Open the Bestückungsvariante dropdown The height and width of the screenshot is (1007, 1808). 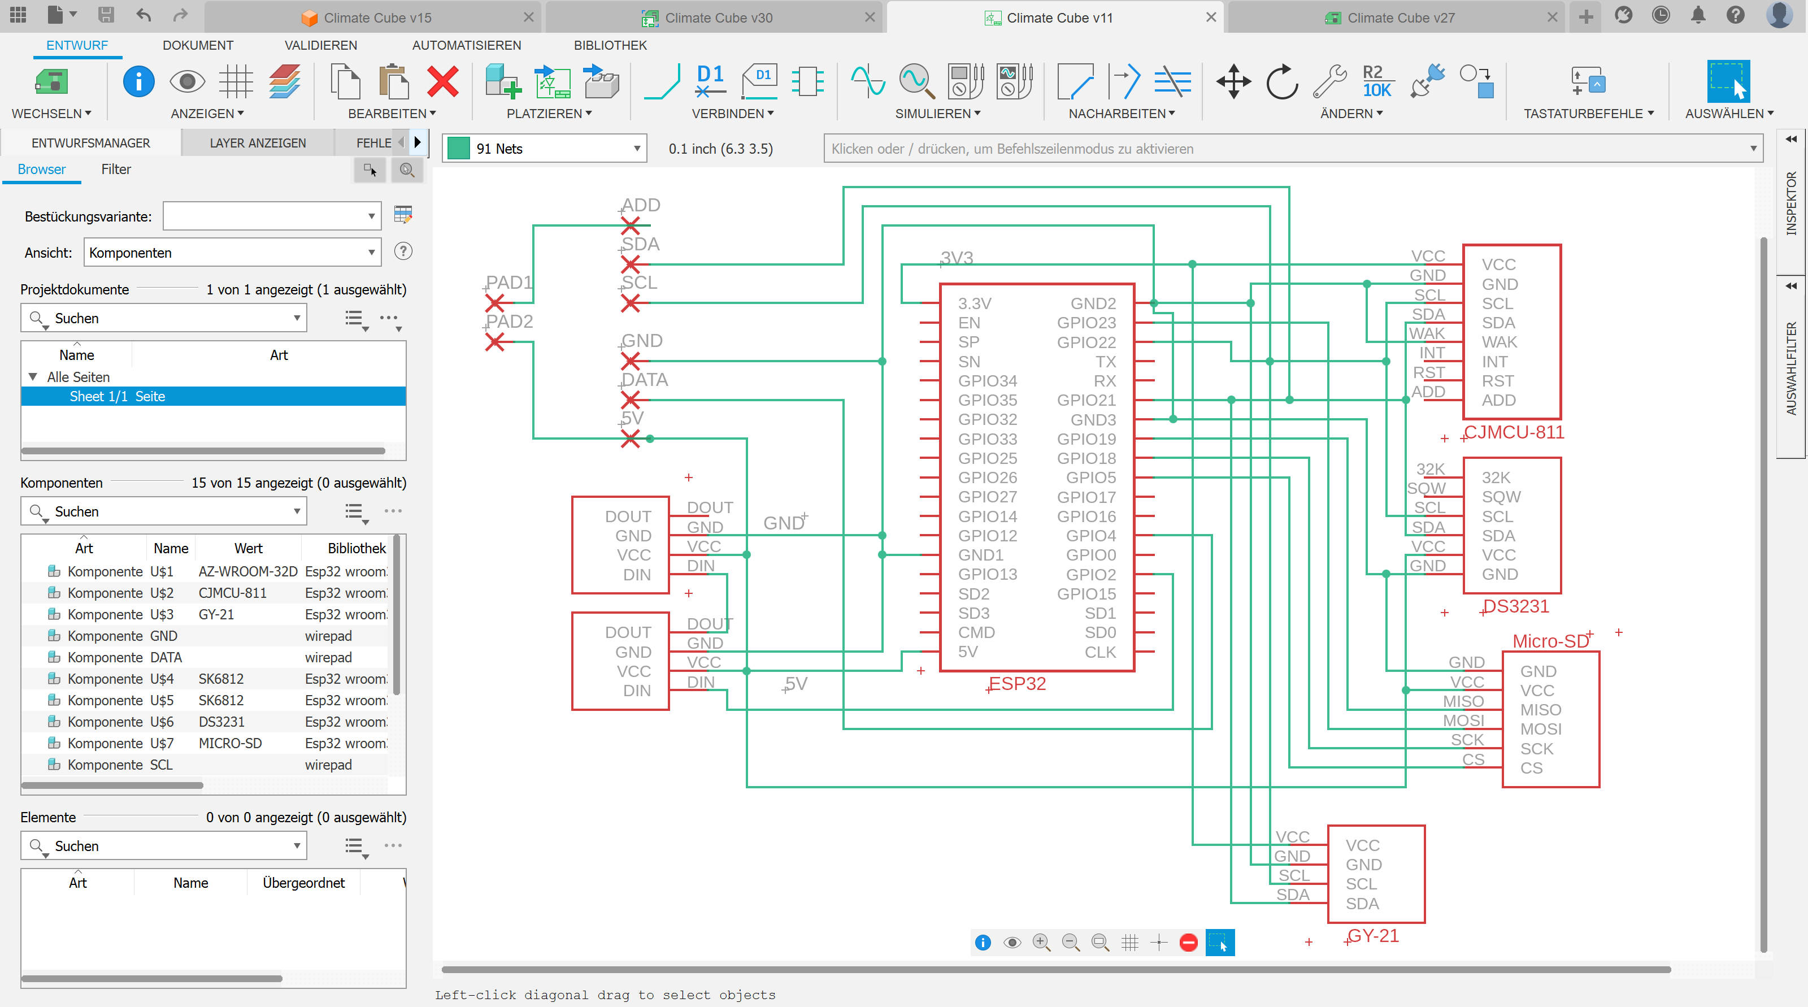point(371,216)
